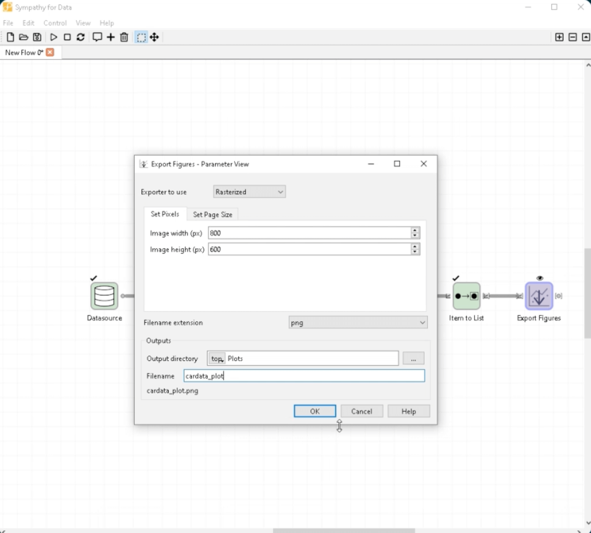Stop flow execution with the square icon
The image size is (591, 533).
[x=67, y=37]
